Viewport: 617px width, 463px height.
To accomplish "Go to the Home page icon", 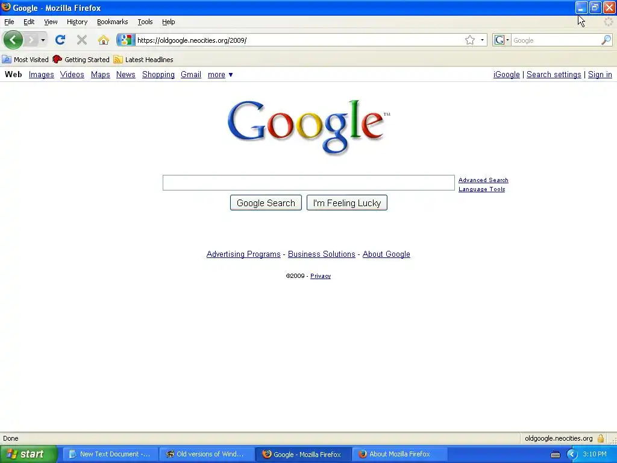I will tap(104, 40).
